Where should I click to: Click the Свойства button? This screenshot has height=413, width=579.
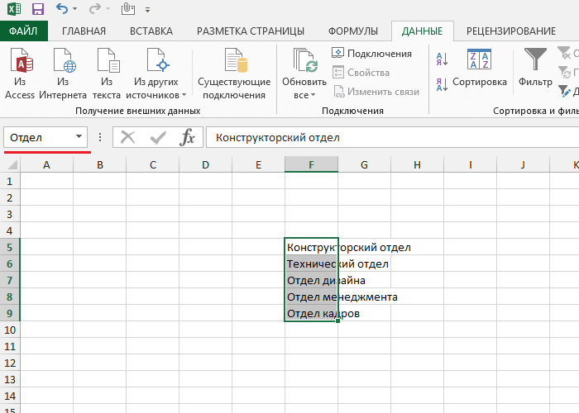coord(361,73)
